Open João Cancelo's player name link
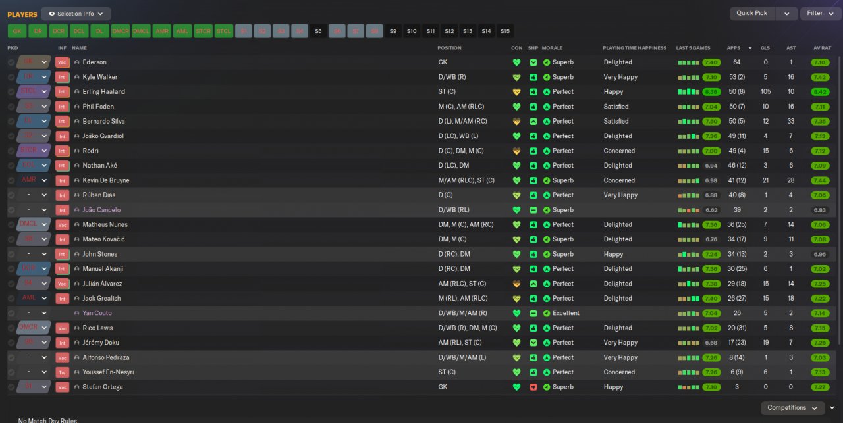The height and width of the screenshot is (423, 843). click(101, 210)
